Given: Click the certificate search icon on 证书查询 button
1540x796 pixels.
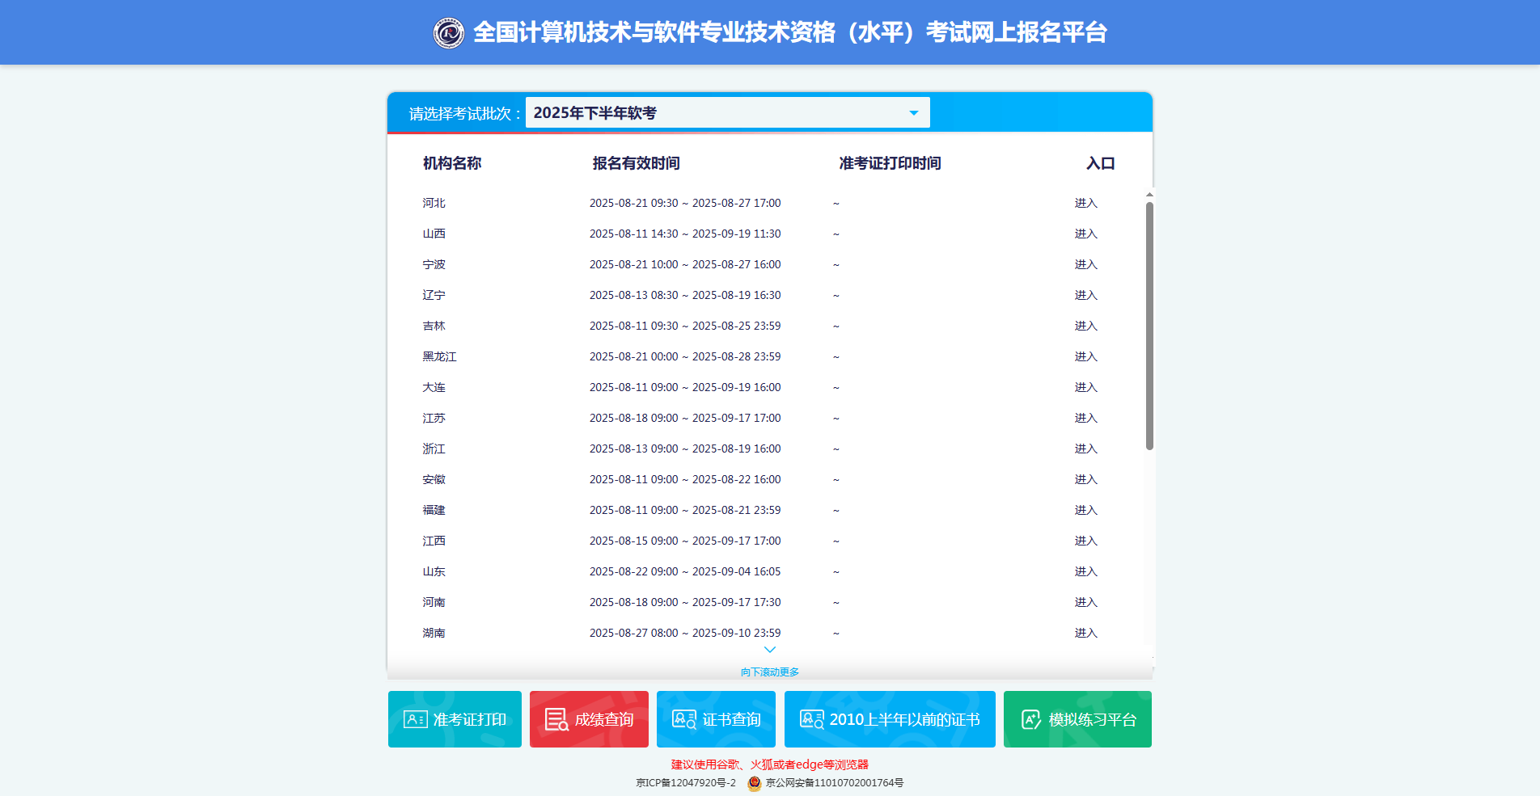Looking at the screenshot, I should pyautogui.click(x=683, y=718).
